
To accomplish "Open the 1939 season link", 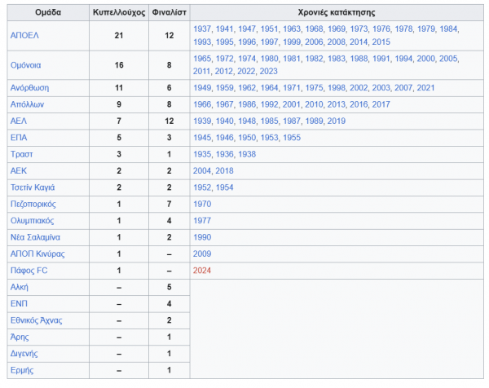I will tap(202, 121).
